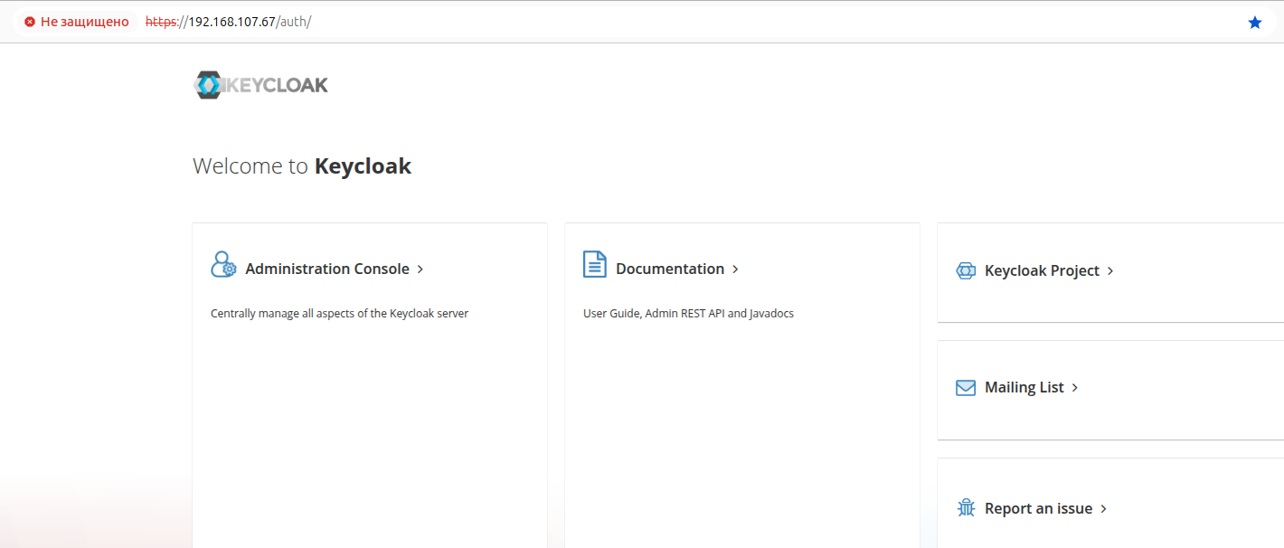Bookmark page with the star icon
Viewport: 1284px width, 548px height.
click(x=1255, y=22)
